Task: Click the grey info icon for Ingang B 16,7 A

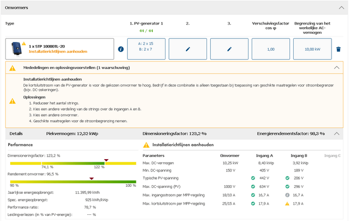Action: point(289,195)
